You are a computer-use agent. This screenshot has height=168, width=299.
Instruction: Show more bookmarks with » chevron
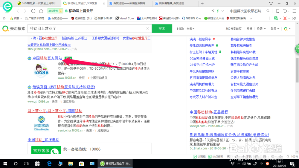click(251, 18)
